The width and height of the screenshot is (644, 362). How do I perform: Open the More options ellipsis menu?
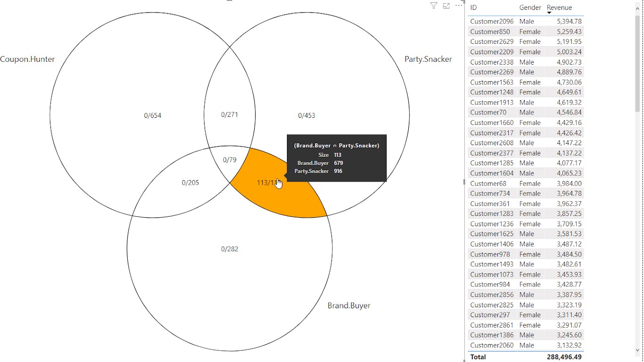click(459, 6)
